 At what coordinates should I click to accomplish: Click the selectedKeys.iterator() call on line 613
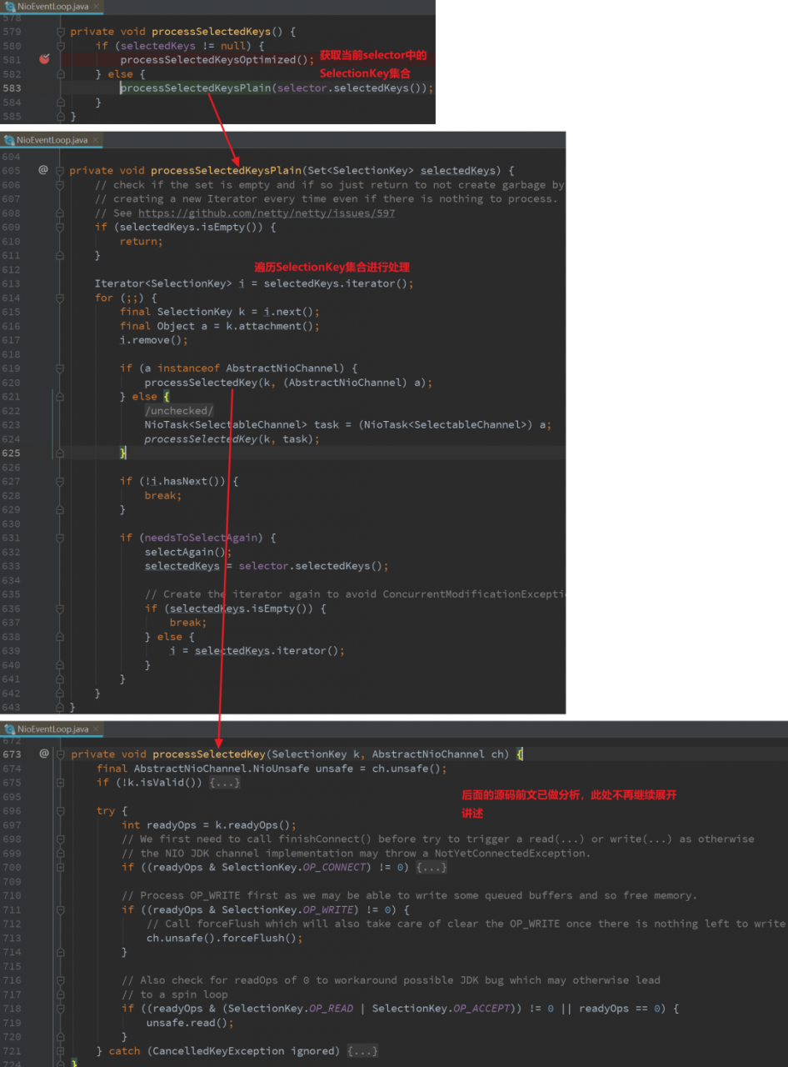click(x=336, y=283)
